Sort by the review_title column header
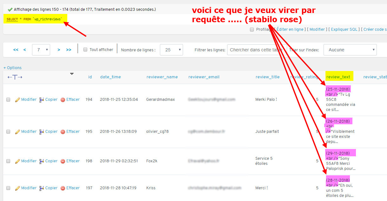Screen dimensions: 387x201 [268, 77]
